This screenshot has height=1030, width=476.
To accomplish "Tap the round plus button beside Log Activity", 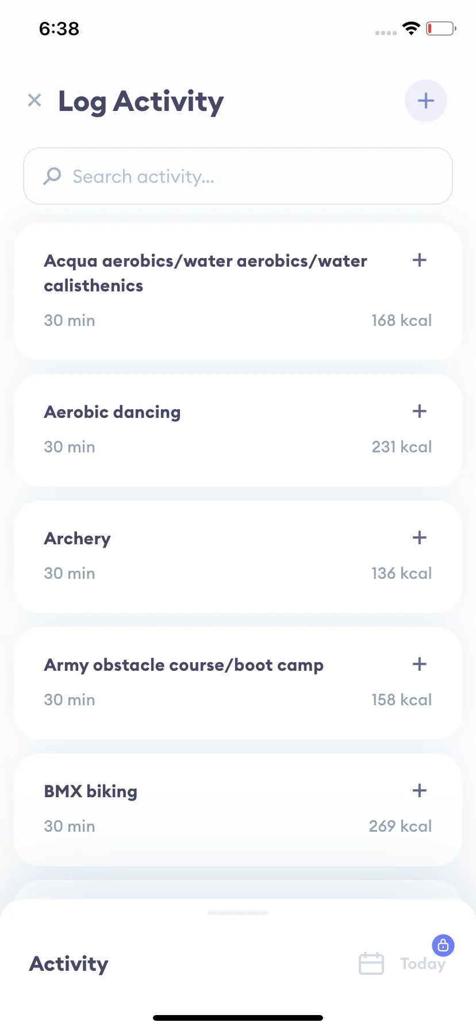I will [425, 101].
